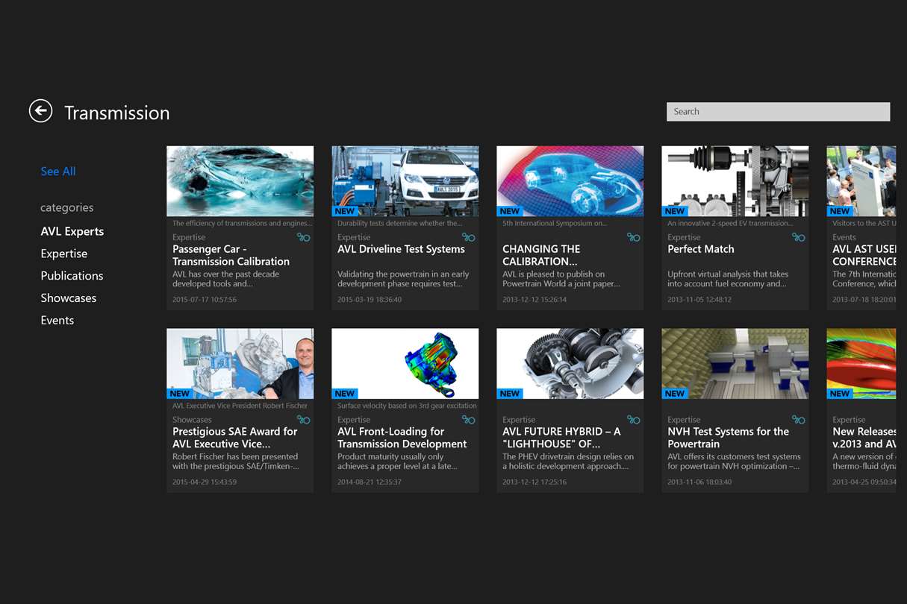Click NEW badge on Robert Fischer image
Image resolution: width=907 pixels, height=604 pixels.
180,394
